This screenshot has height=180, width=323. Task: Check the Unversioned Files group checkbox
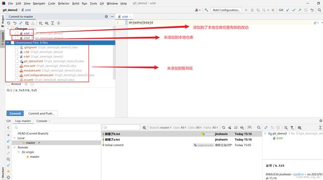point(12,43)
